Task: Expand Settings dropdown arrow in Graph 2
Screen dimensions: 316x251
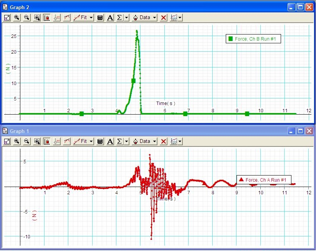Action: point(180,18)
